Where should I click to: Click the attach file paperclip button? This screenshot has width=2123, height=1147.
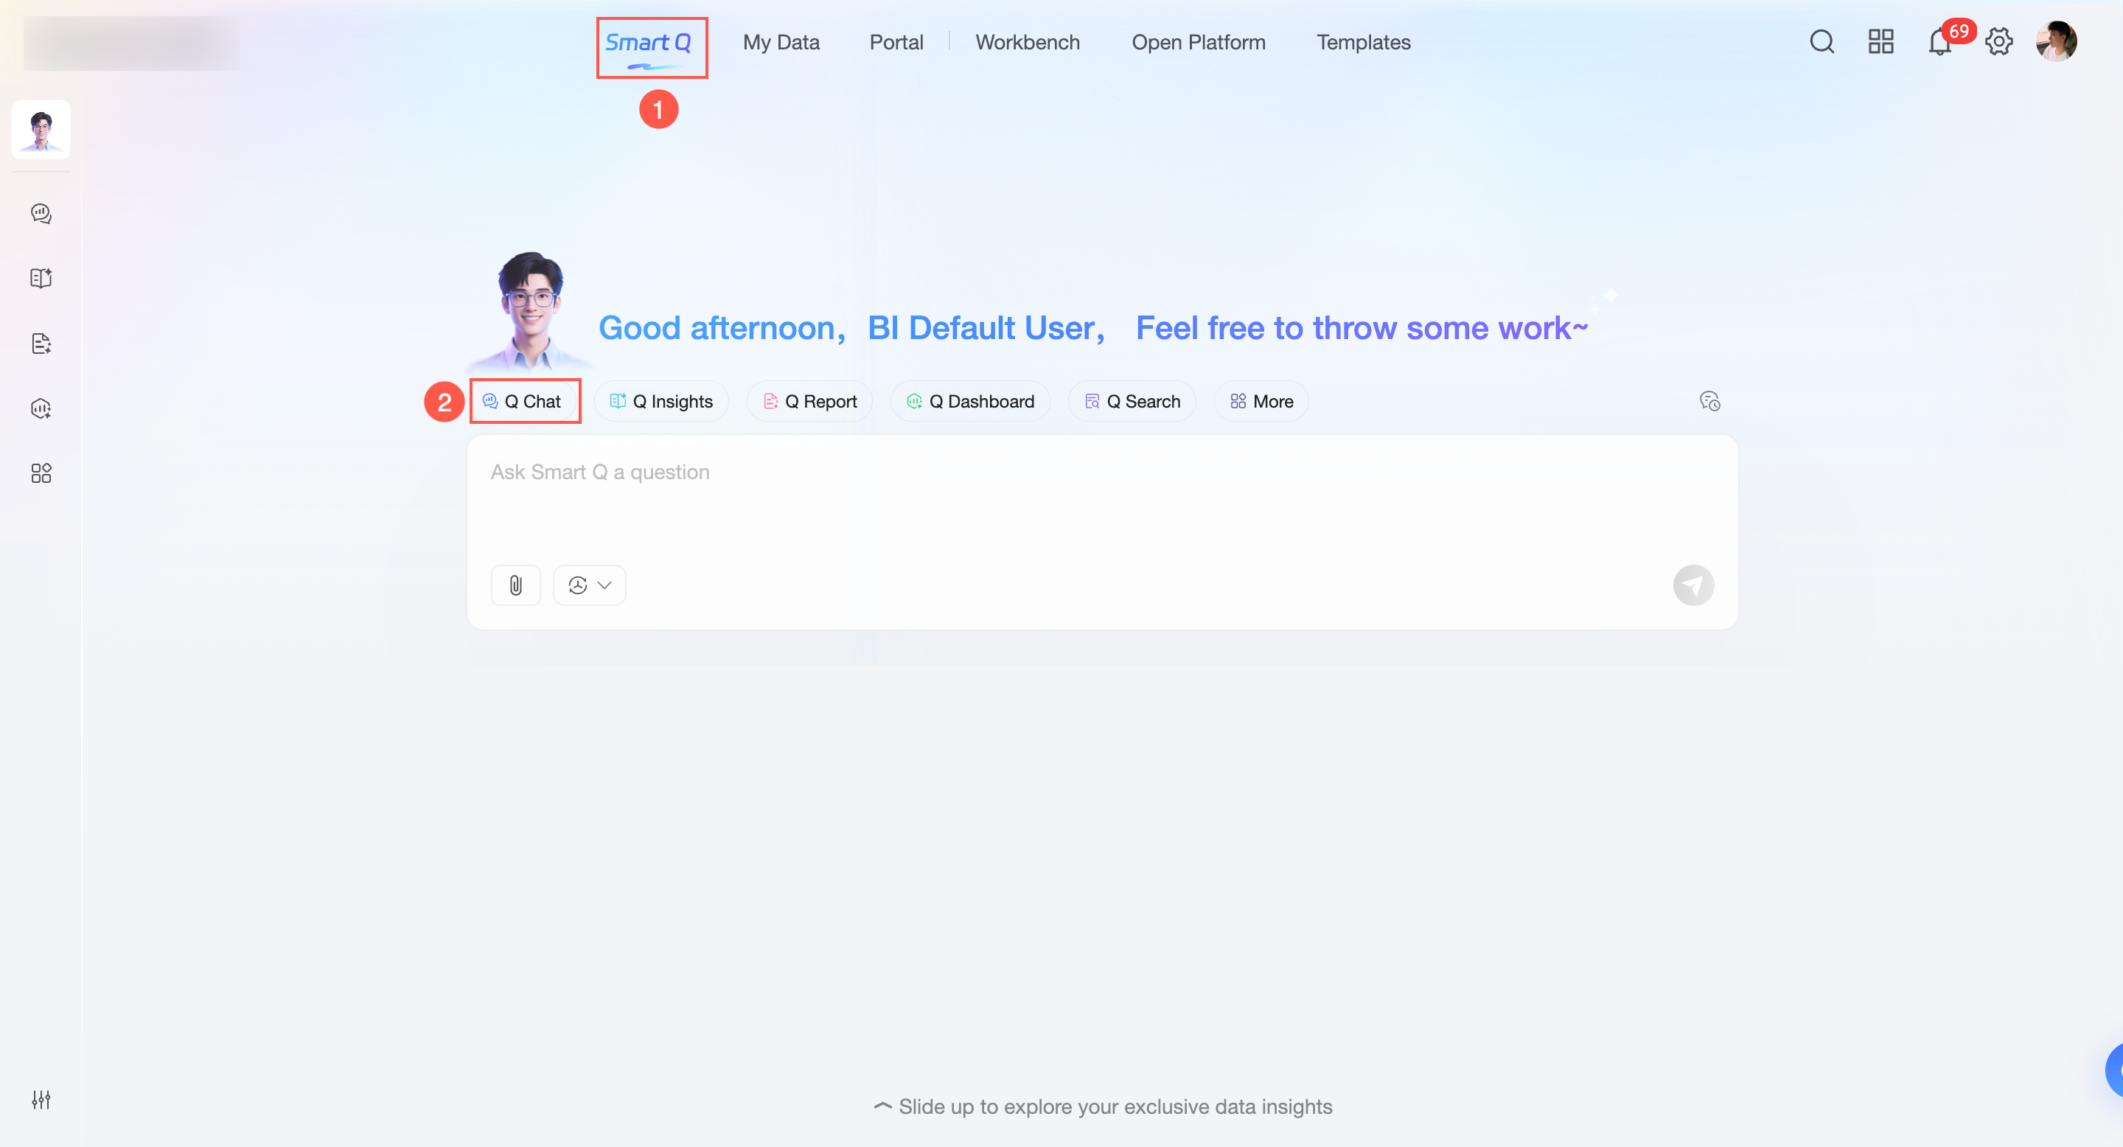[515, 585]
